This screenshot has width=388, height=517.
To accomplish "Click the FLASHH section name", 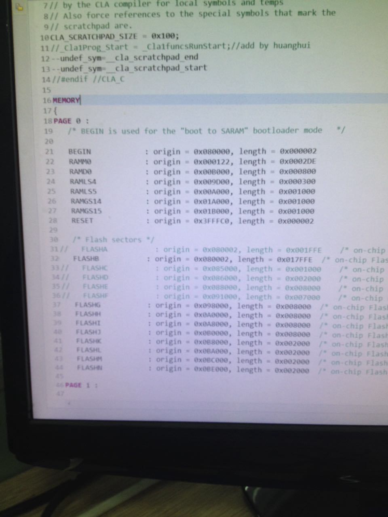I will click(88, 314).
